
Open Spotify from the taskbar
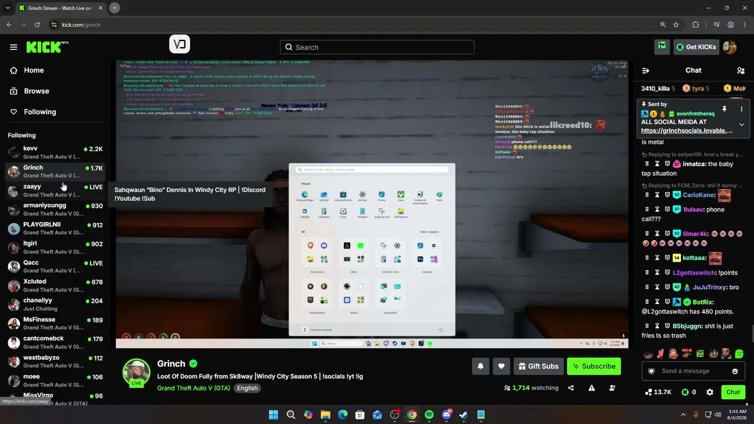point(429,415)
